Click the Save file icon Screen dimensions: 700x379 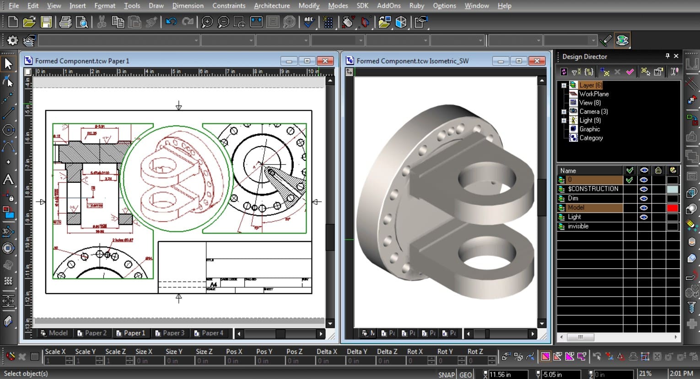tap(46, 22)
